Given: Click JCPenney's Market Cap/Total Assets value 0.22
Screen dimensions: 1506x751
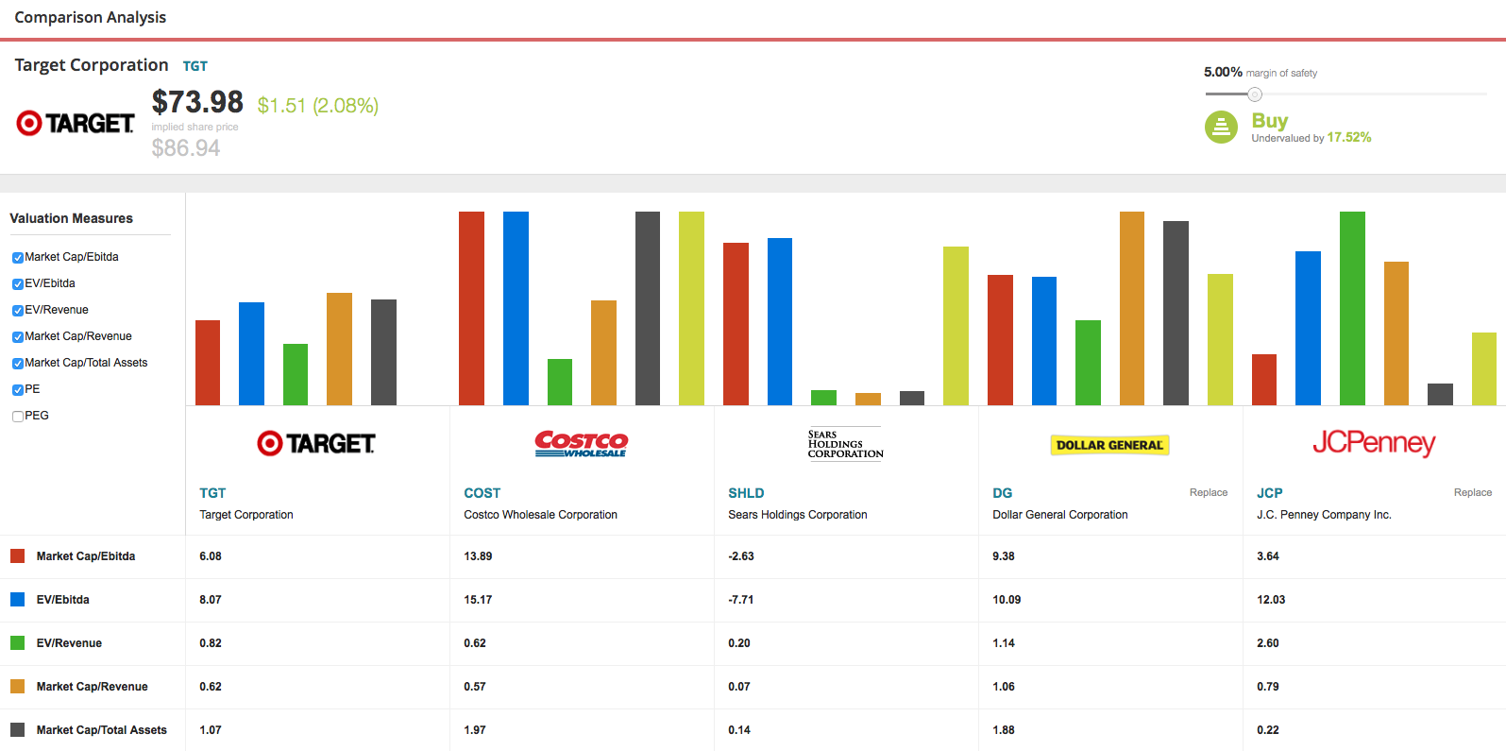Looking at the screenshot, I should 1268,730.
